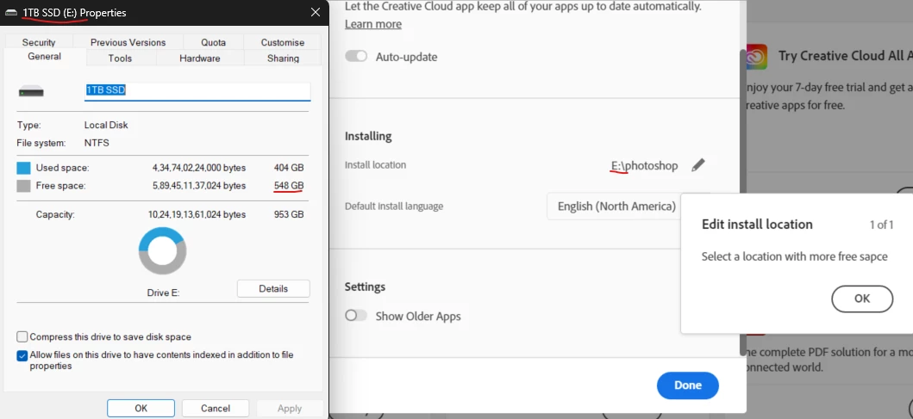Open the Learn more link

tap(373, 24)
